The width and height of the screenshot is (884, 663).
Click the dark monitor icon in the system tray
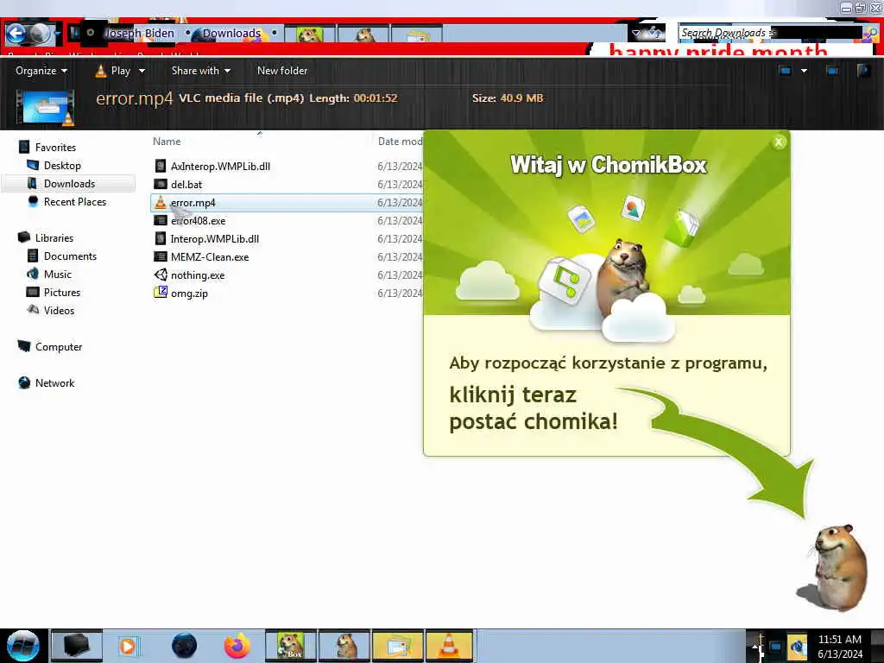(x=776, y=647)
